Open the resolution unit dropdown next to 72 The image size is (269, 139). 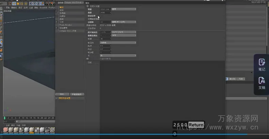(124, 22)
